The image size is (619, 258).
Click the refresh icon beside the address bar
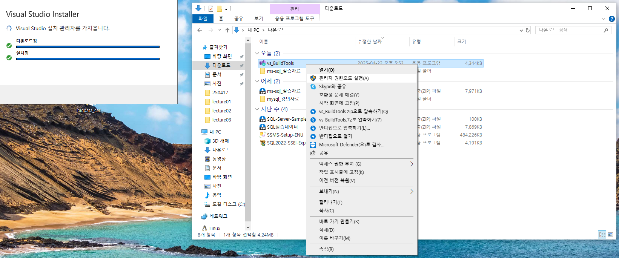[528, 30]
